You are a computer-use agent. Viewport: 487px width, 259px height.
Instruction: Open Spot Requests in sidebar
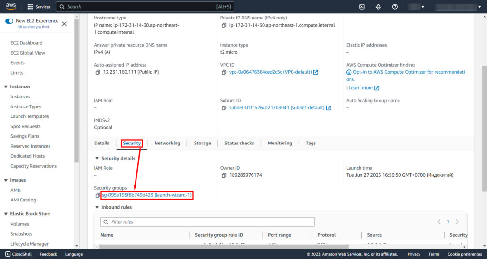click(x=26, y=126)
